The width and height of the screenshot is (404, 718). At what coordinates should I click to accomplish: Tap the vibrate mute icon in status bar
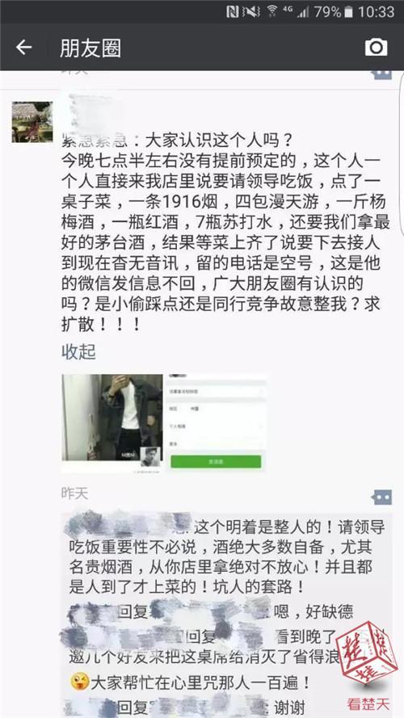pos(251,11)
